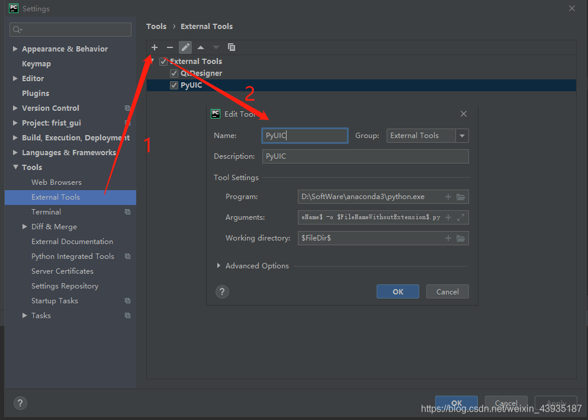This screenshot has width=588, height=420.
Task: Open Keymap settings page
Action: [x=36, y=64]
